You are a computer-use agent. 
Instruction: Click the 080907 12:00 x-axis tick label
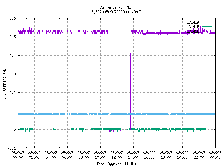coord(117,155)
